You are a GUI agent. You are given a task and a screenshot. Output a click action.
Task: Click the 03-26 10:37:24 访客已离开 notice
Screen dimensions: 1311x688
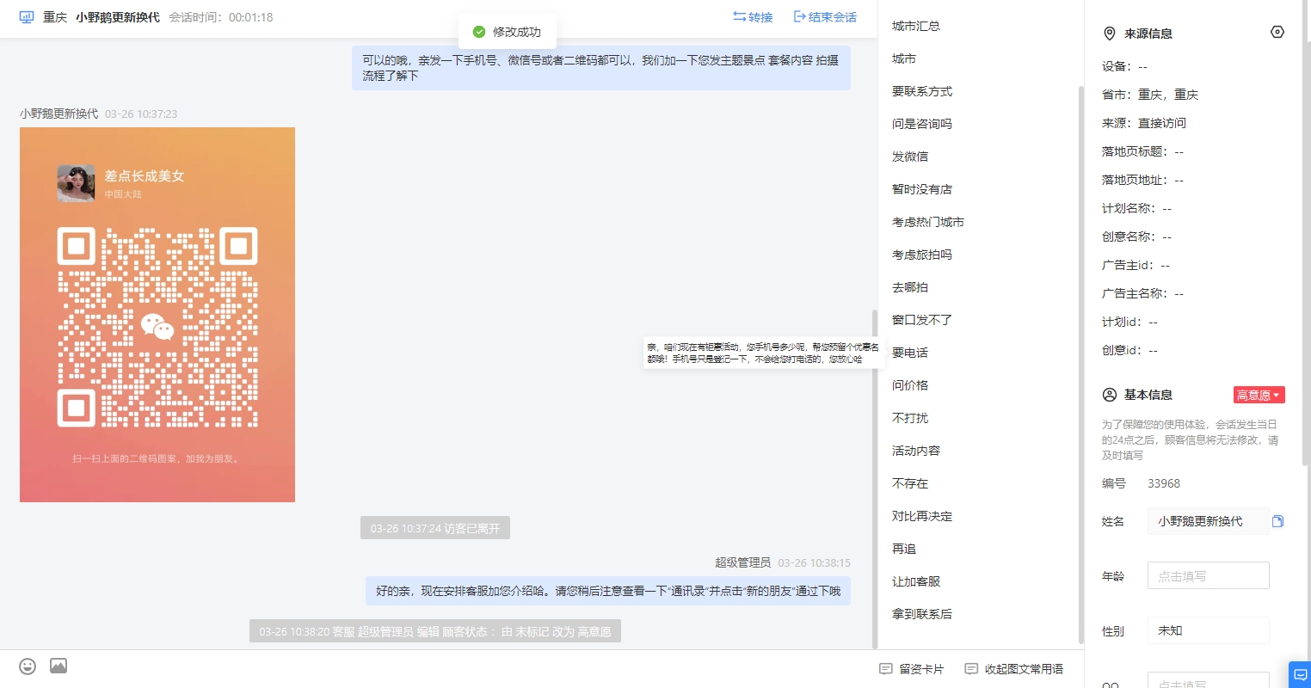pyautogui.click(x=435, y=528)
